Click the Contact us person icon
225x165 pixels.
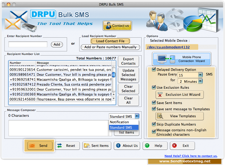pyautogui.click(x=108, y=25)
